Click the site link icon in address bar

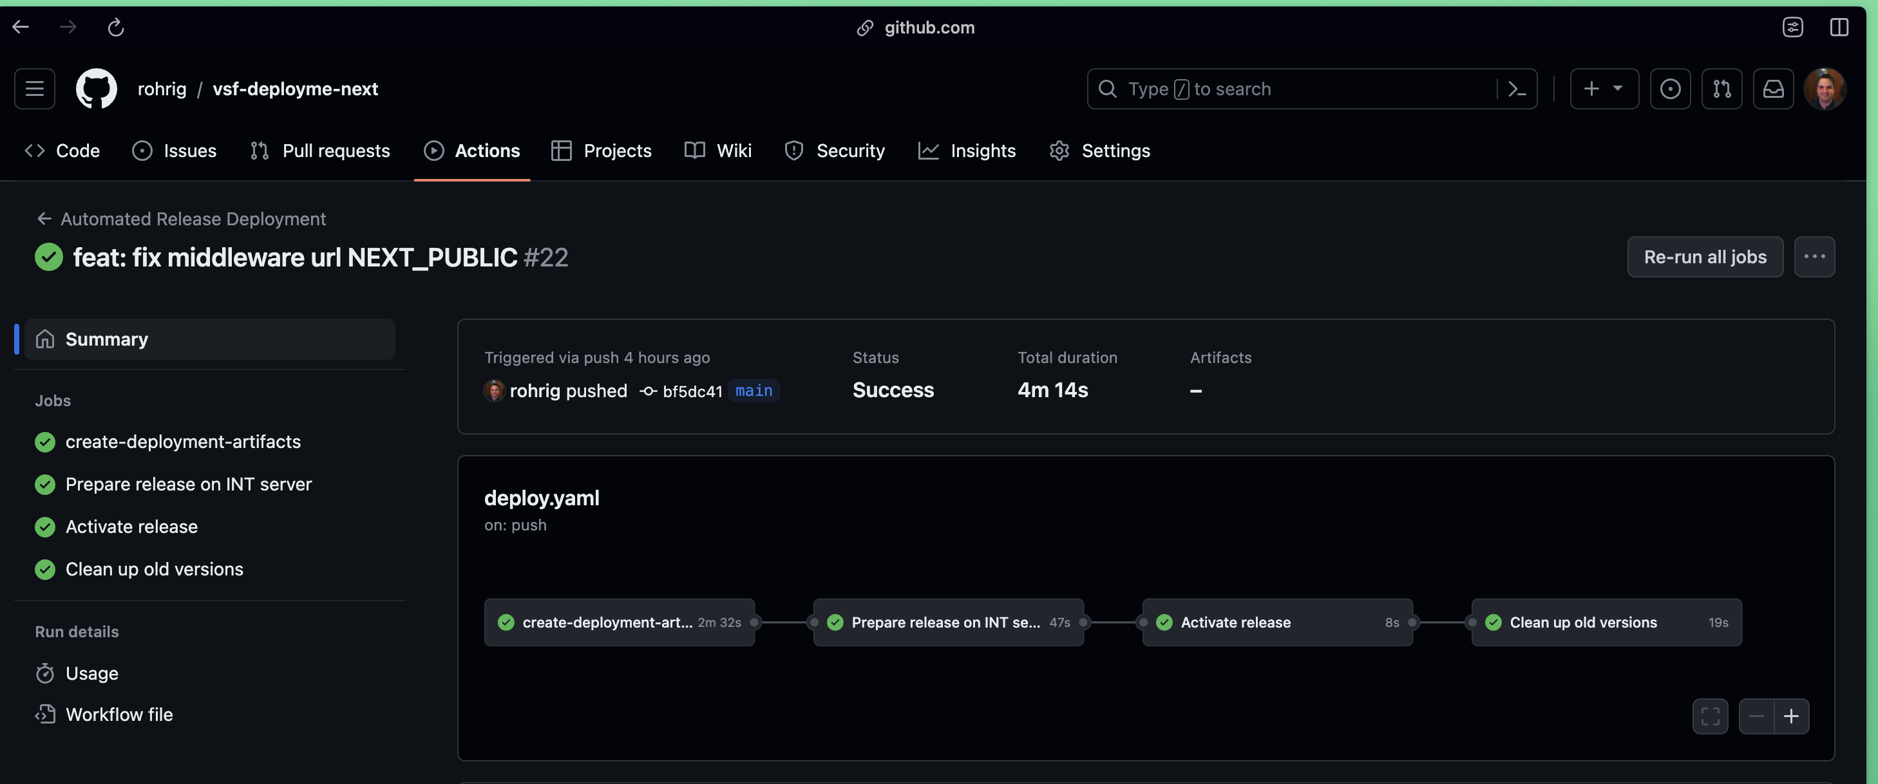coord(865,28)
